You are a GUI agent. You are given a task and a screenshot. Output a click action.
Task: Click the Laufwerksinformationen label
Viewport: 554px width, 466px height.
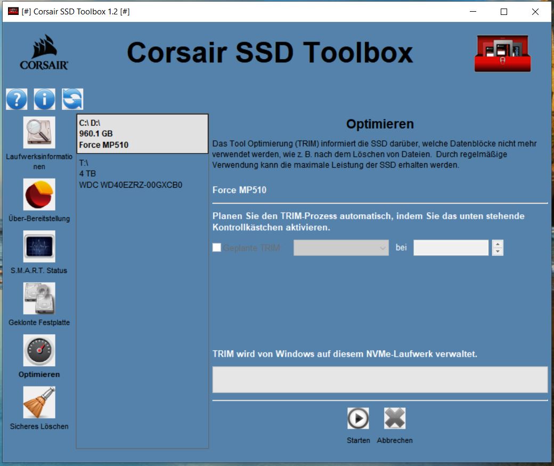39,161
